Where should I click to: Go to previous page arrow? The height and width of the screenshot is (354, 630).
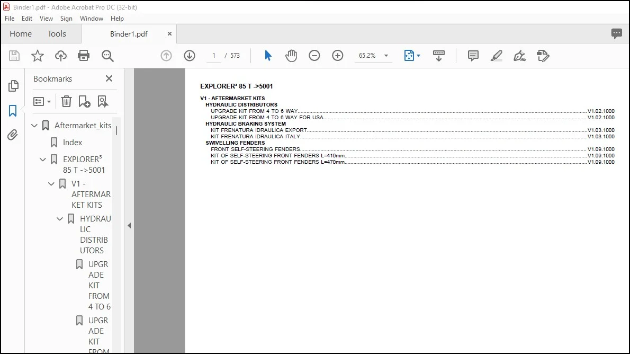[166, 56]
